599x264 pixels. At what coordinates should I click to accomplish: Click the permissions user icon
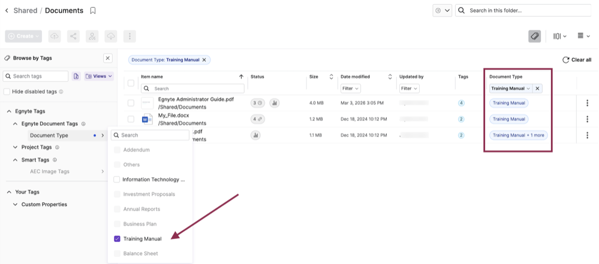click(92, 37)
